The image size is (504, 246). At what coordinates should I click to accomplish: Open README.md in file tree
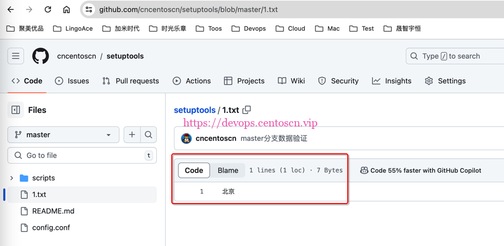click(x=53, y=211)
